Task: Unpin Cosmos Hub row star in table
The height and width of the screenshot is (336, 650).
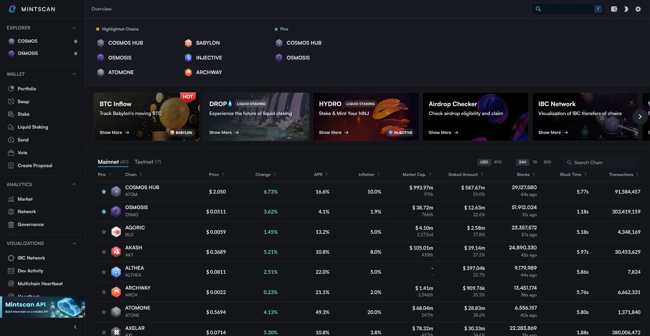Action: click(x=104, y=192)
